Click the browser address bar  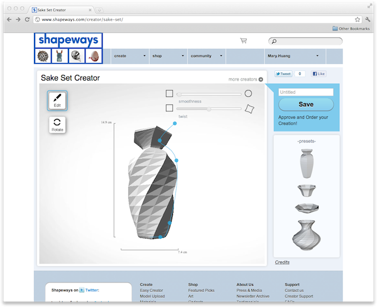[x=198, y=20]
